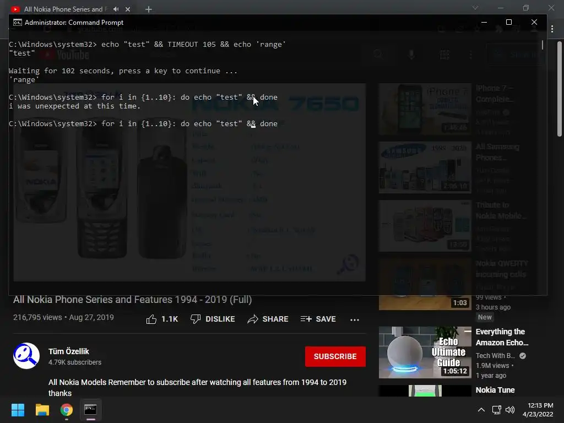The height and width of the screenshot is (423, 564).
Task: Open more actions ellipsis under video
Action: pos(355,319)
